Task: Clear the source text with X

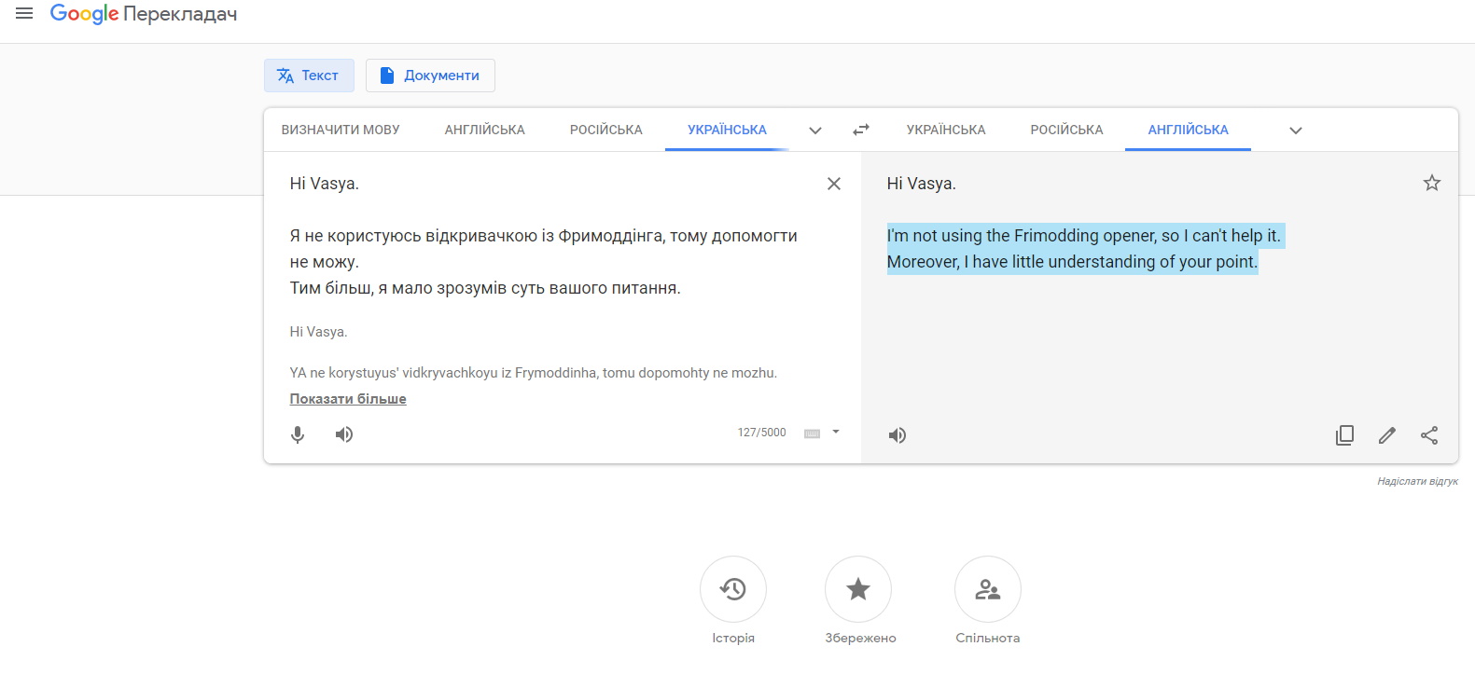Action: (x=834, y=184)
